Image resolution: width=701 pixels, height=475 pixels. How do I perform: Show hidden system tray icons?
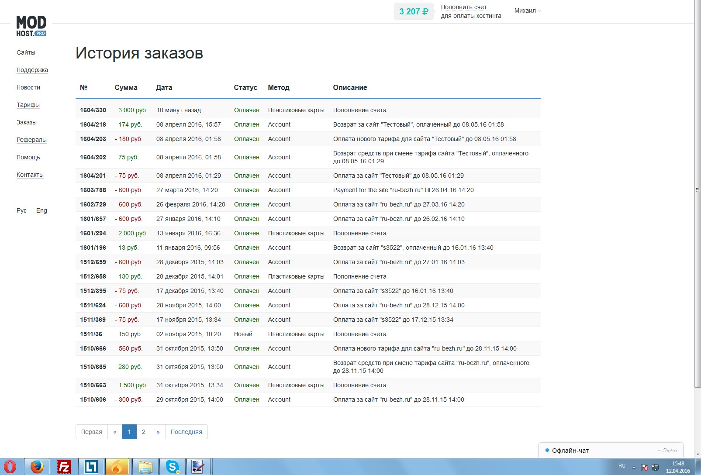(634, 467)
